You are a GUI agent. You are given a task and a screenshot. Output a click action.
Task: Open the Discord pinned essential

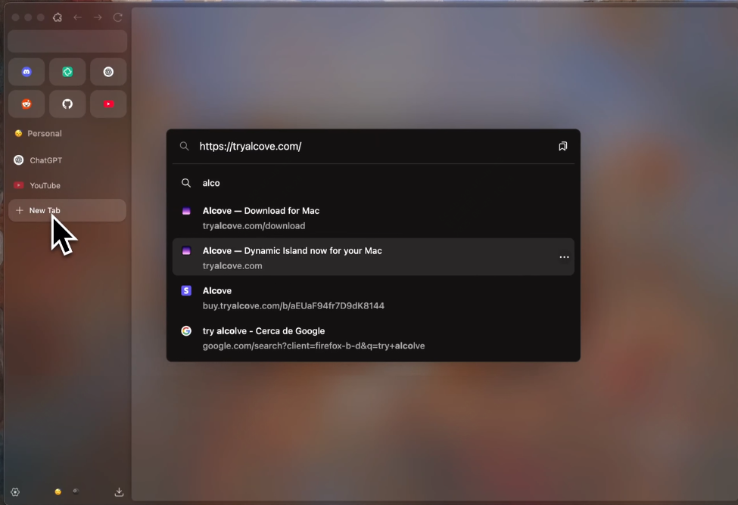26,72
